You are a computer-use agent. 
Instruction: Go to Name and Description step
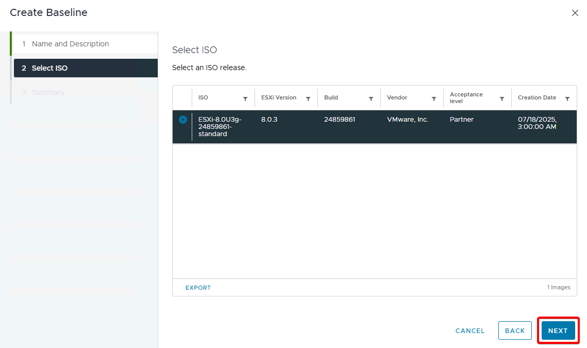70,44
